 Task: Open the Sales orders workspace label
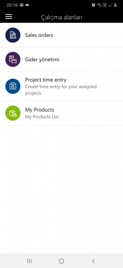(39, 35)
